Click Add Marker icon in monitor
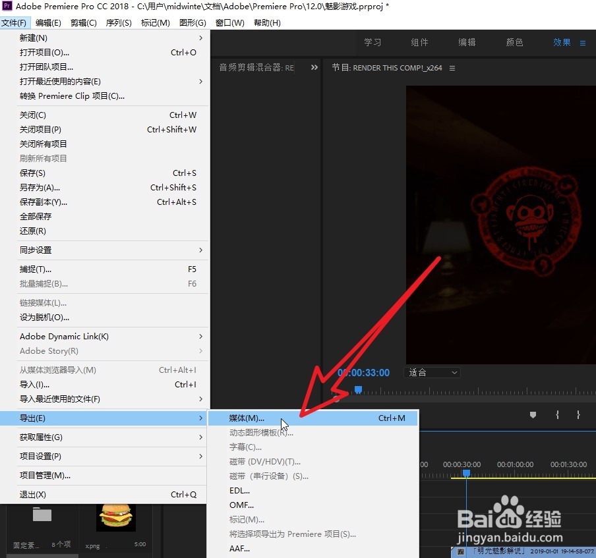Screen dimensions: 596x558 coord(533,415)
